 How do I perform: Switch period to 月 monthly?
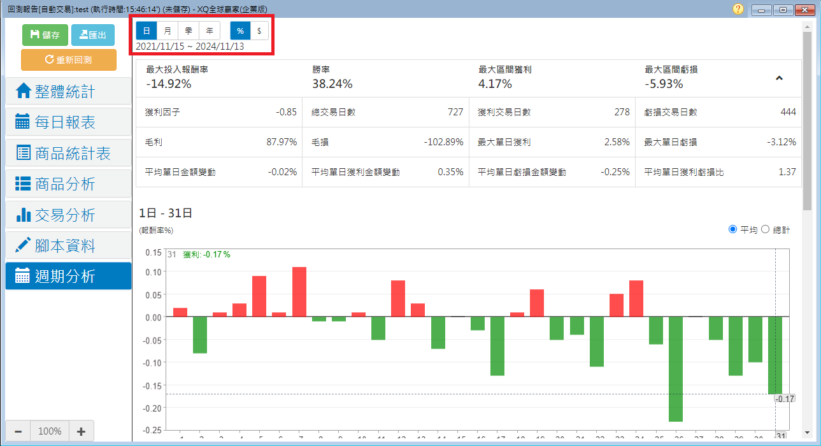click(168, 31)
